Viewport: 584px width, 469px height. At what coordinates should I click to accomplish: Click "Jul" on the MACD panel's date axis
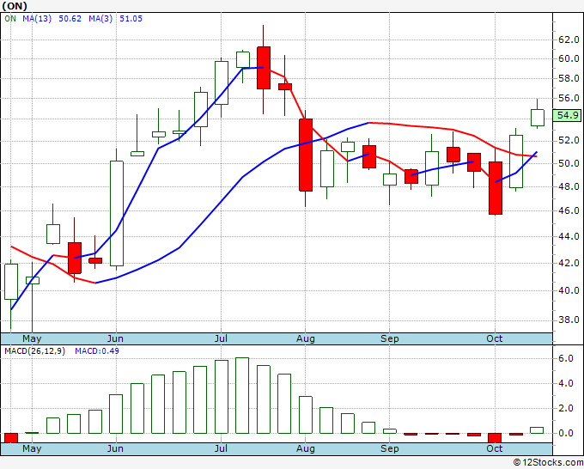tap(221, 448)
